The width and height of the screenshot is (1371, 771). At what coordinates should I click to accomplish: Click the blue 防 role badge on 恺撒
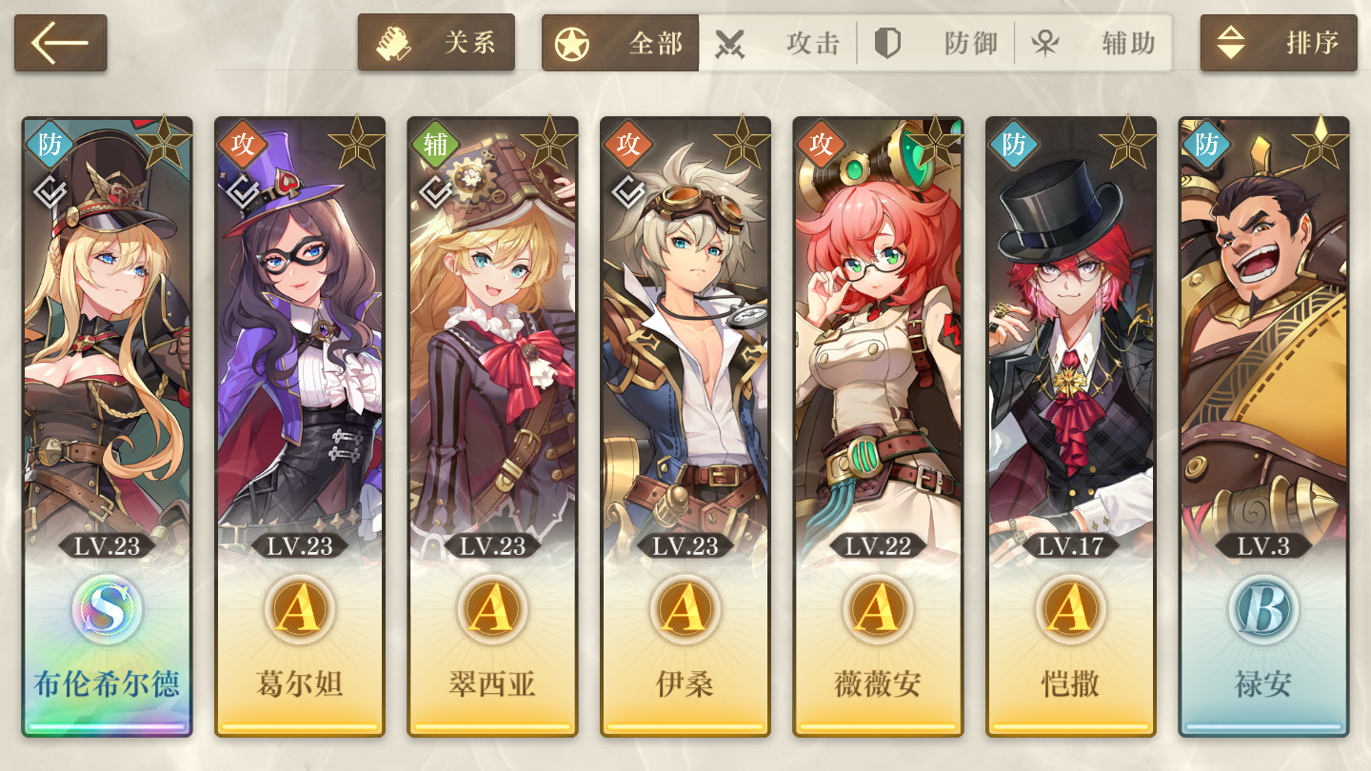pos(1013,144)
